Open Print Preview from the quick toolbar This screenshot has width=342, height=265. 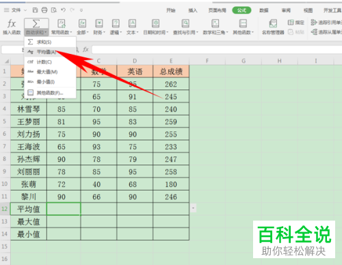tap(54, 10)
